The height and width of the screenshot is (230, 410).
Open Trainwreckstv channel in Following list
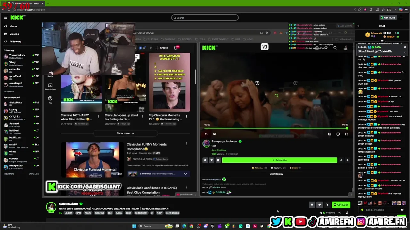[x=21, y=56]
